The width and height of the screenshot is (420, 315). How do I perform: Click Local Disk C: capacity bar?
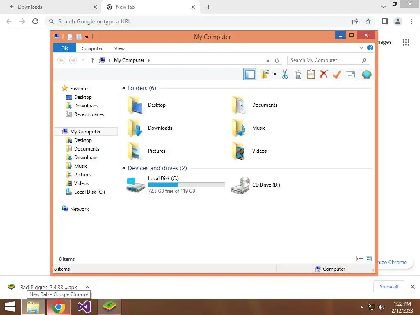click(x=187, y=185)
